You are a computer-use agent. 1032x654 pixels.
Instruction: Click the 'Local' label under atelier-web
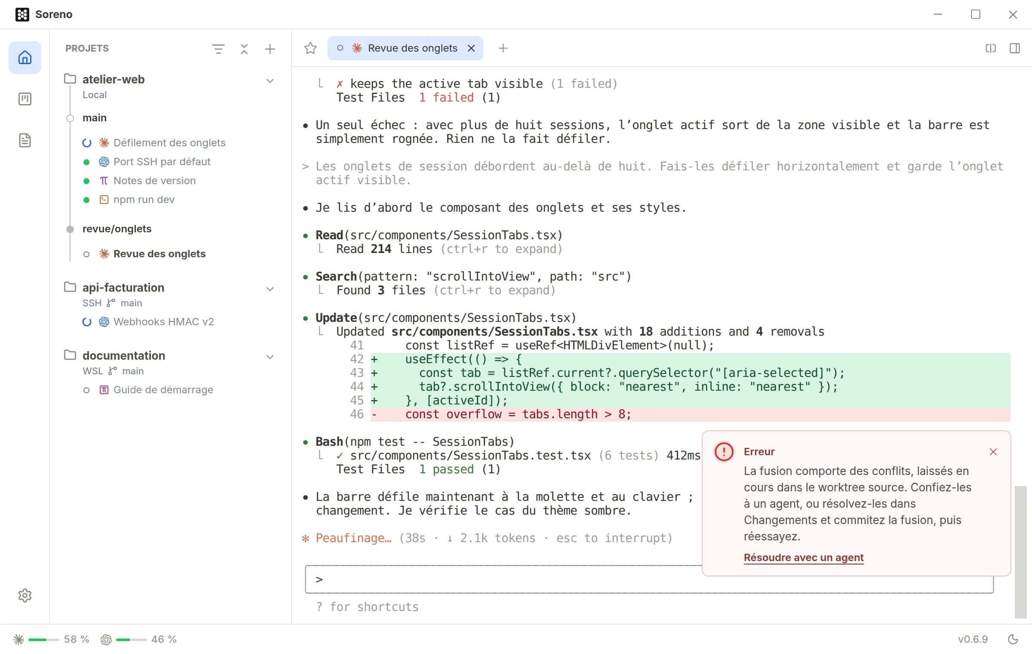(95, 95)
